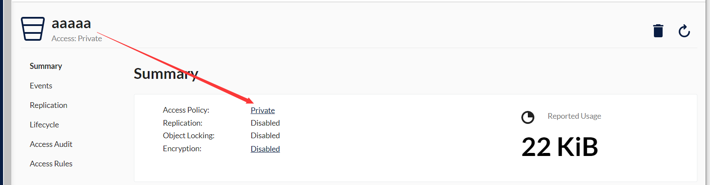Go to the Lifecycle section
The width and height of the screenshot is (710, 185).
click(x=44, y=124)
